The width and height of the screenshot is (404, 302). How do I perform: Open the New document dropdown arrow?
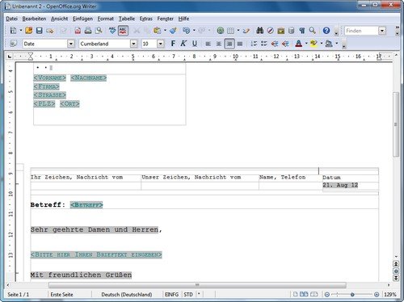point(21,31)
